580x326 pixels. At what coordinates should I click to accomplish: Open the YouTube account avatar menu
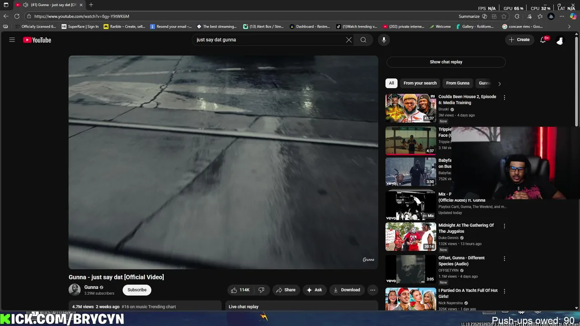[x=560, y=40]
